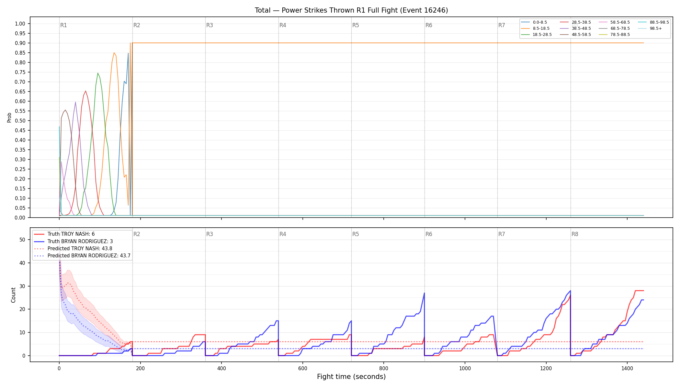Select the '88.5-98.5' legend entry
The image size is (680, 388).
tap(653, 22)
